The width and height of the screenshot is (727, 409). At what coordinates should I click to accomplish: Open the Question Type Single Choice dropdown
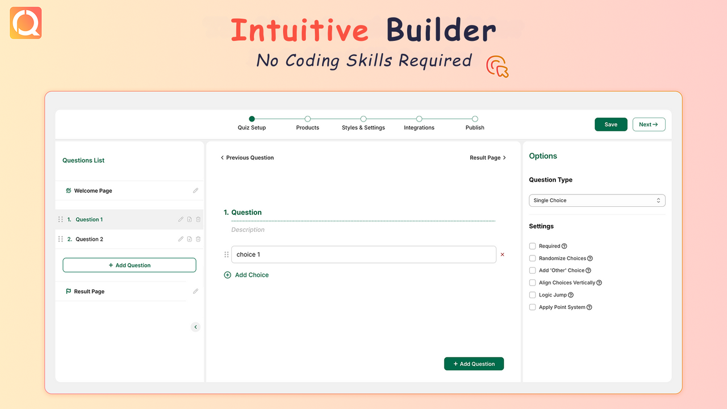[x=597, y=201]
